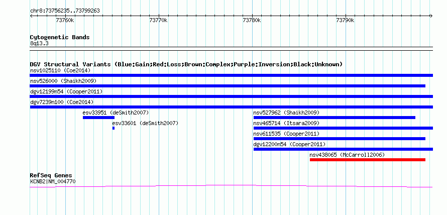Open the nsv1025110 (Coe2014) label
The height and width of the screenshot is (215, 447).
60,70
